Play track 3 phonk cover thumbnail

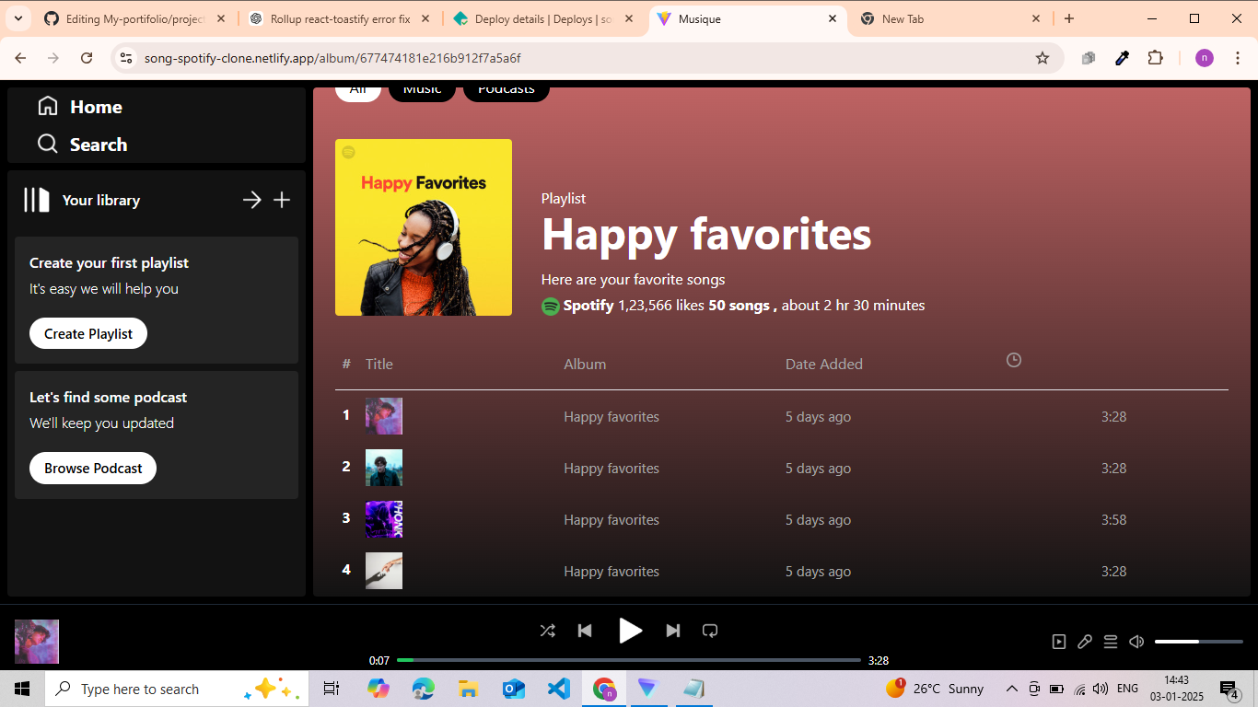(x=384, y=519)
